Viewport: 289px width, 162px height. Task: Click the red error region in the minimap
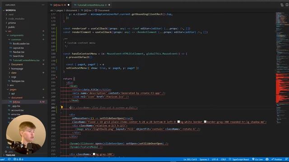pyautogui.click(x=282, y=88)
